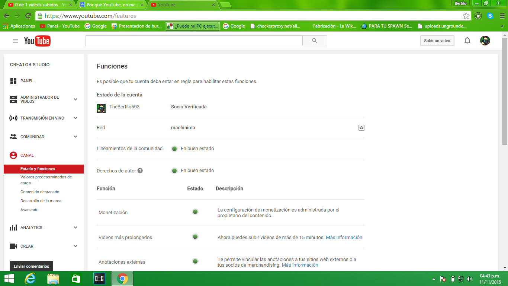Open the 'PARA TU SPAWN' bookmark
The width and height of the screenshot is (508, 286).
click(387, 26)
